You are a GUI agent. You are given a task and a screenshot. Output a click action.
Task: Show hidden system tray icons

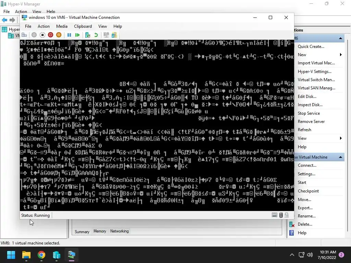[292, 255]
